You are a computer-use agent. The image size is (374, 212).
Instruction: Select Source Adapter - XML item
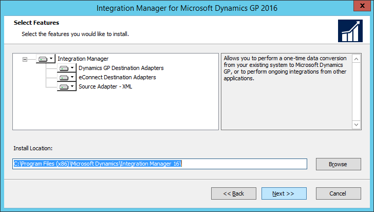105,86
